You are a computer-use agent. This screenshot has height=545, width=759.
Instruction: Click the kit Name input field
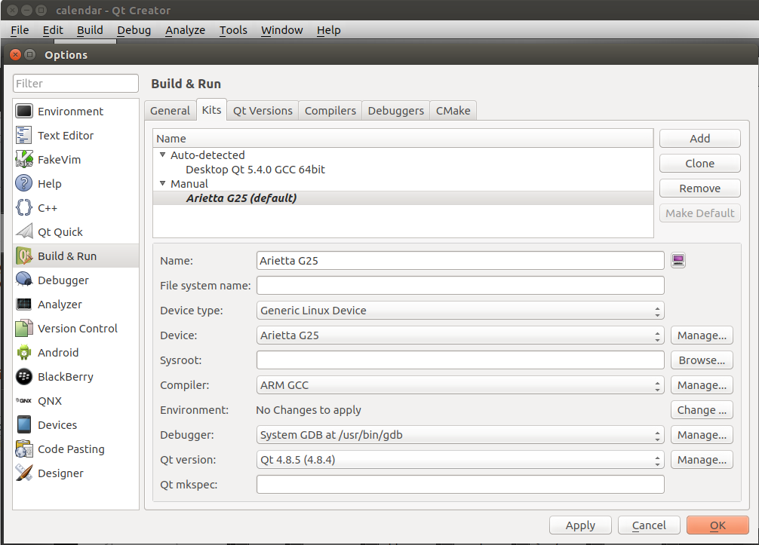click(x=460, y=261)
